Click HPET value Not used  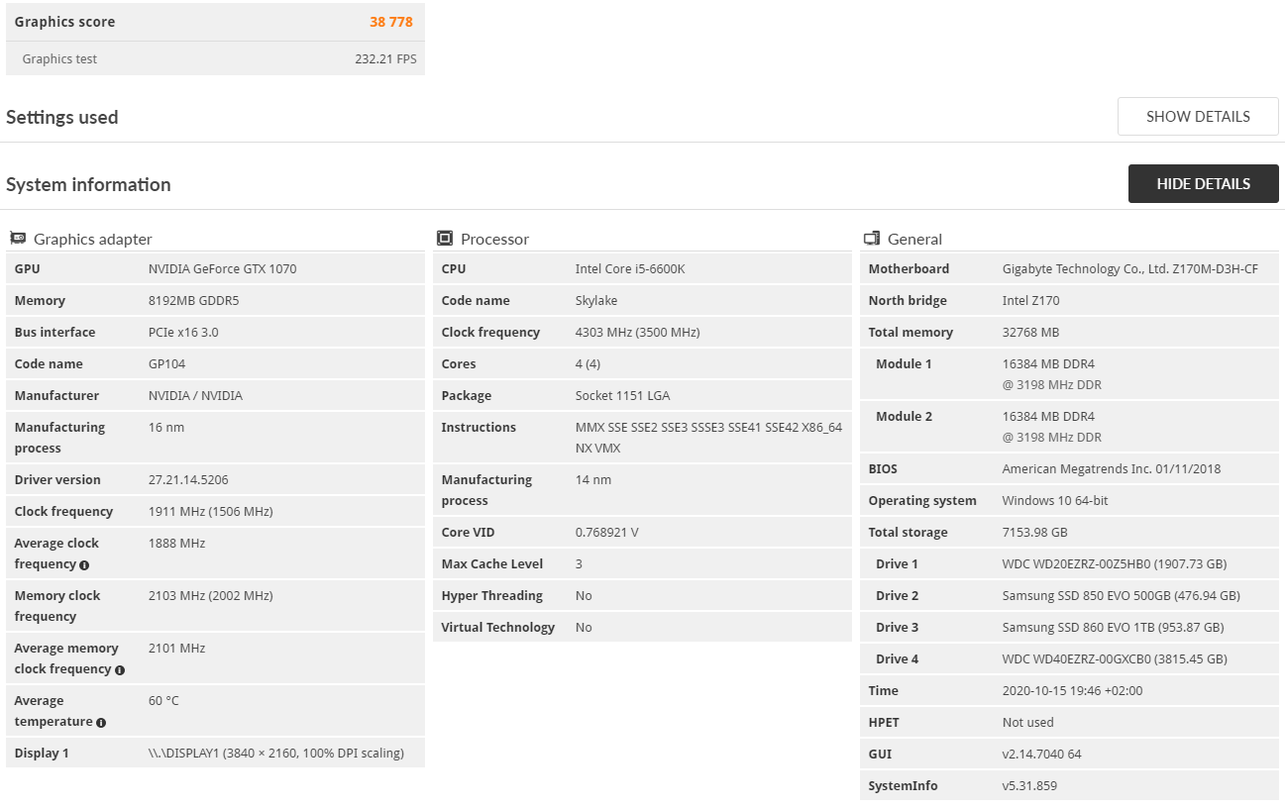coord(1028,722)
